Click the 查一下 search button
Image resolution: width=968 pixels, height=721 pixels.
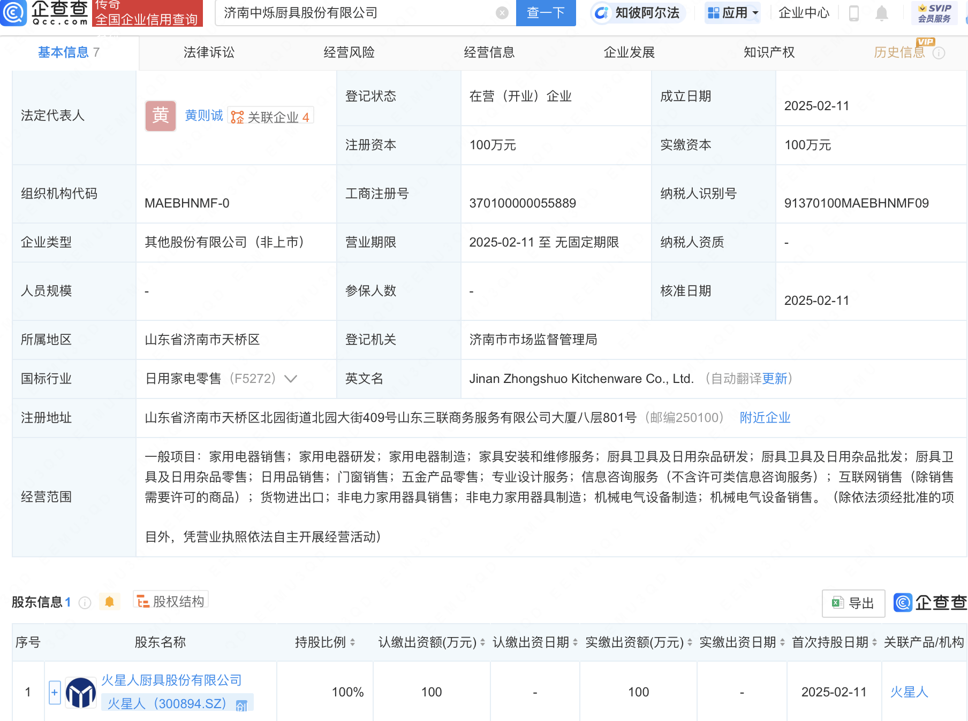coord(545,13)
